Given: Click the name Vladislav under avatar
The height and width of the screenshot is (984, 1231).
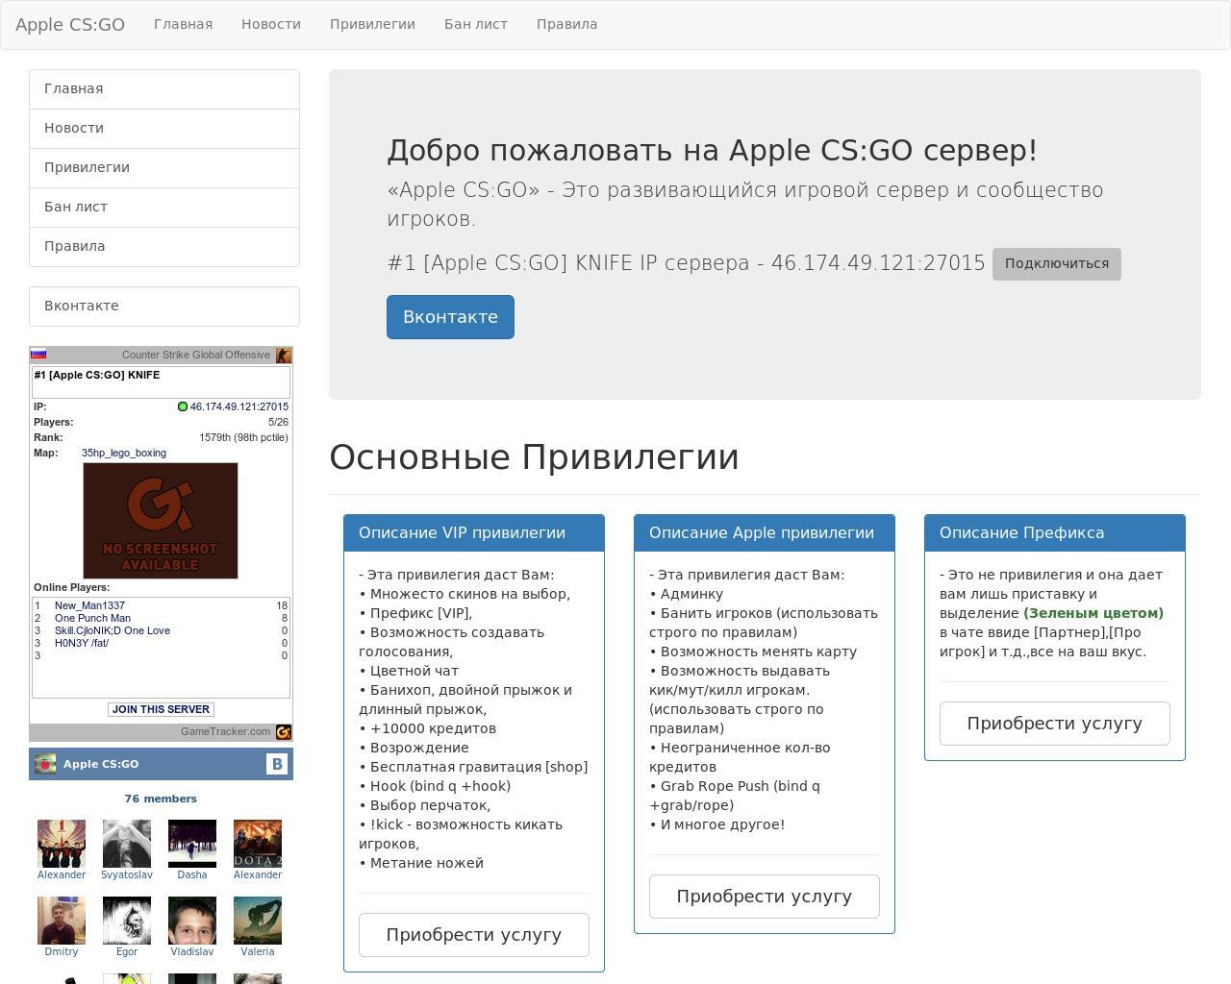Looking at the screenshot, I should [192, 951].
